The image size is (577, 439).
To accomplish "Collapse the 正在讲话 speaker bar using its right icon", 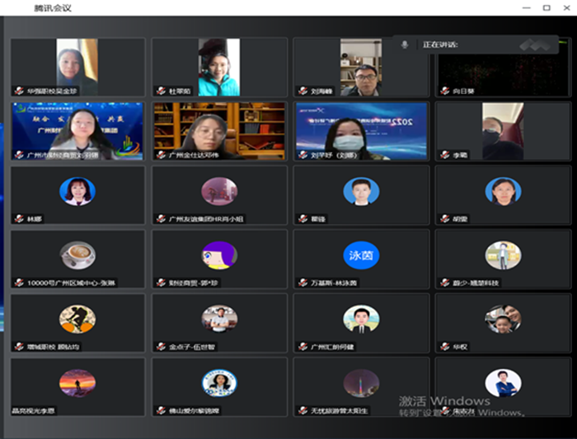I will 535,44.
